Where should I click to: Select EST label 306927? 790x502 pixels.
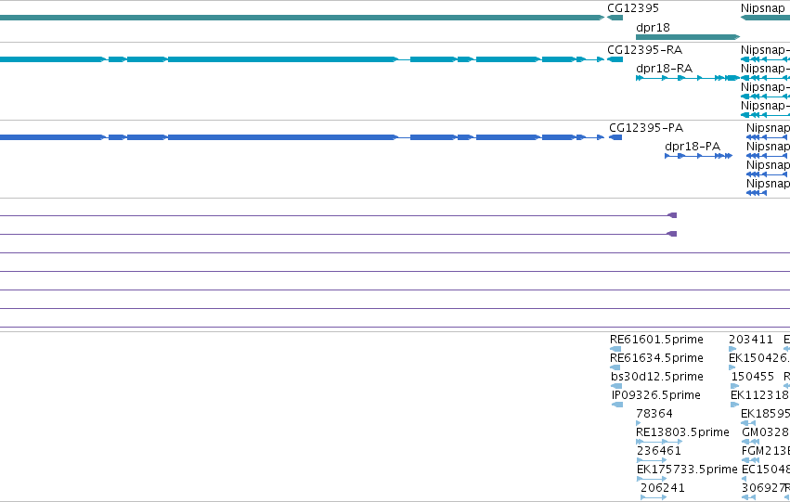point(763,488)
